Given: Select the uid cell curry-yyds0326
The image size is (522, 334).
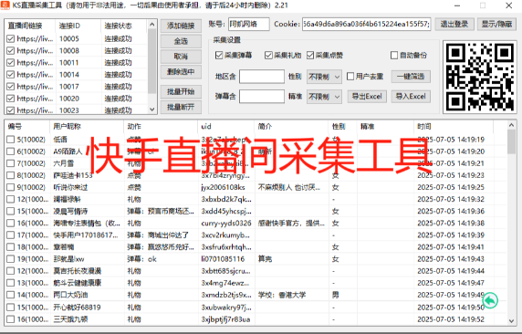Looking at the screenshot, I should [226, 223].
